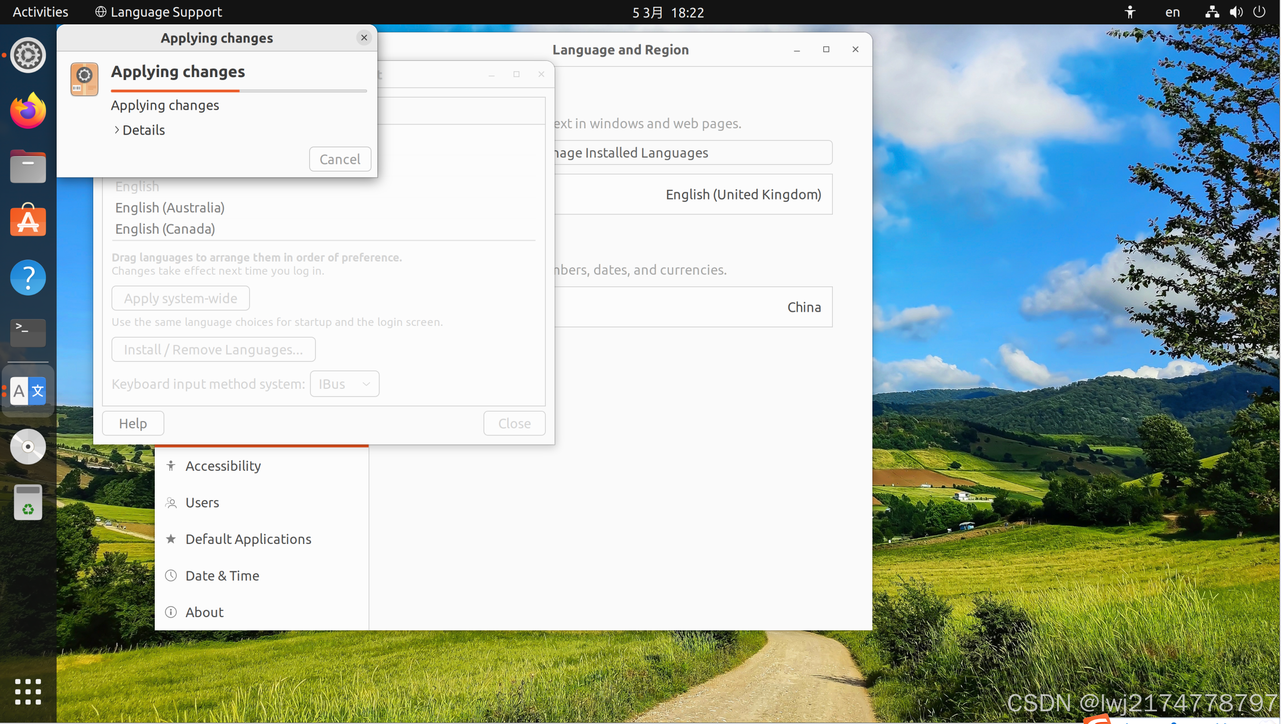
Task: Maximize the Language and Region window
Action: [x=826, y=49]
